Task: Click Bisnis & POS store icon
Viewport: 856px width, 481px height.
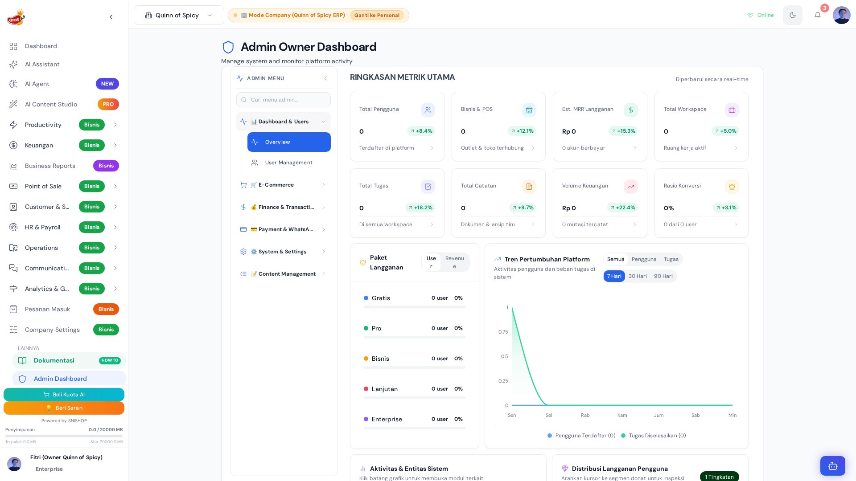Action: tap(529, 110)
